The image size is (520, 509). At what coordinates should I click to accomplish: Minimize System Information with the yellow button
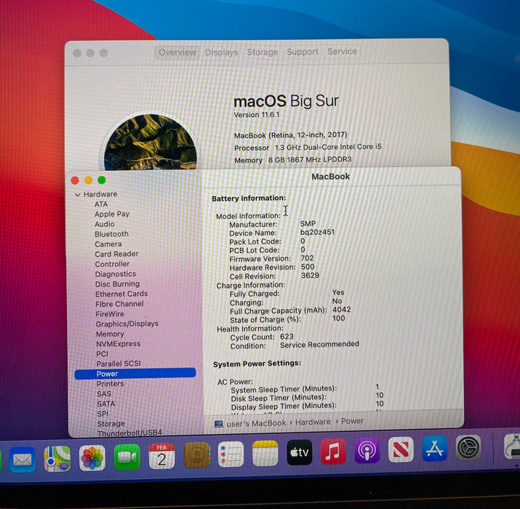pos(88,180)
